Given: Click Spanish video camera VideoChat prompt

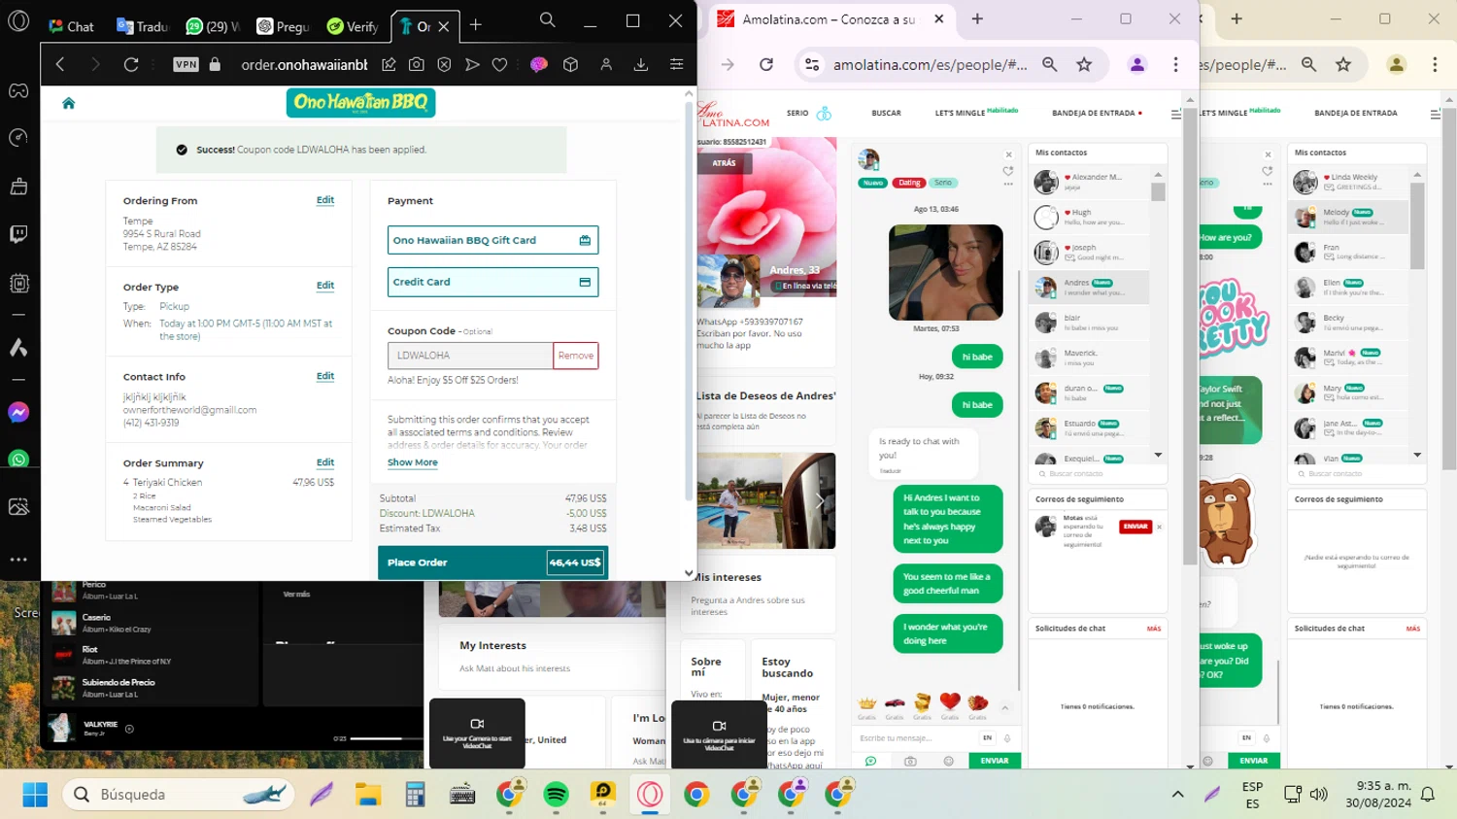Looking at the screenshot, I should coord(719,734).
